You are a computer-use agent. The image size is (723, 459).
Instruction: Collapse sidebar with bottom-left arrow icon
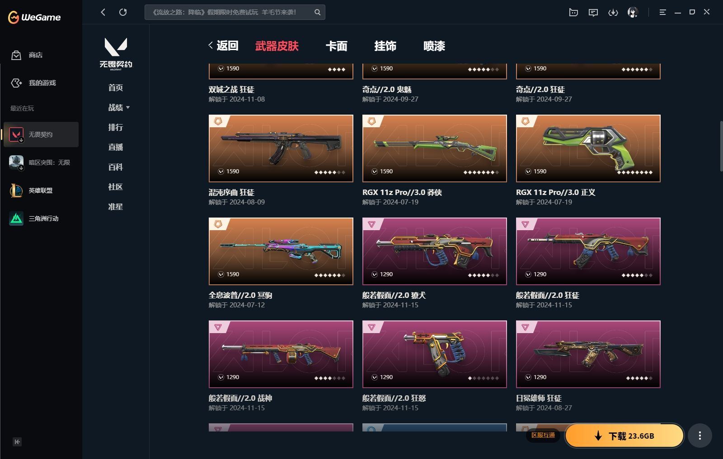pyautogui.click(x=17, y=442)
